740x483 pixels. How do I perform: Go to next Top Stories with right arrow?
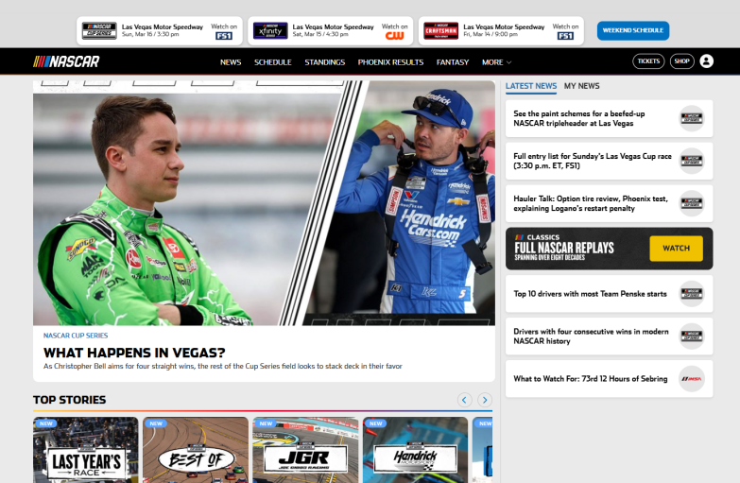(x=485, y=400)
